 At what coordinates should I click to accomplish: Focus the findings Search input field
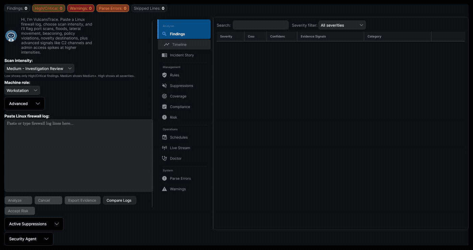260,25
